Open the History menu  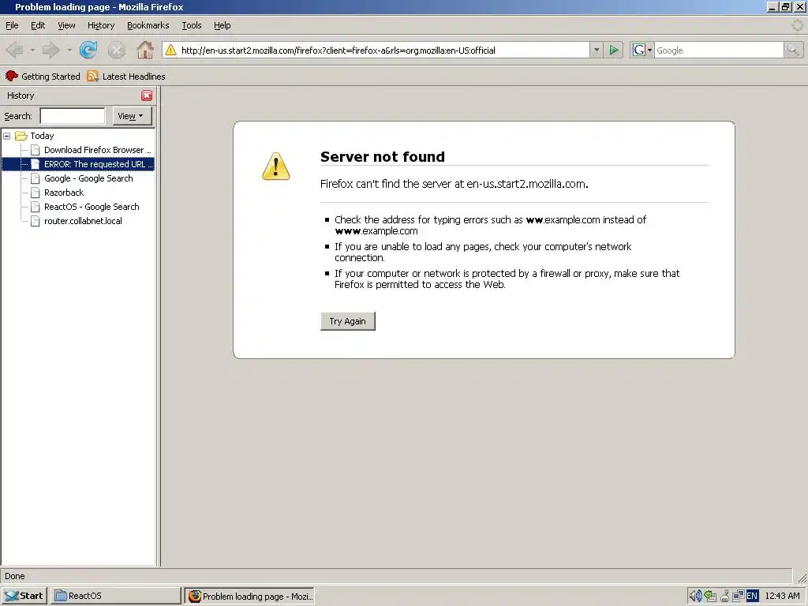coord(101,25)
